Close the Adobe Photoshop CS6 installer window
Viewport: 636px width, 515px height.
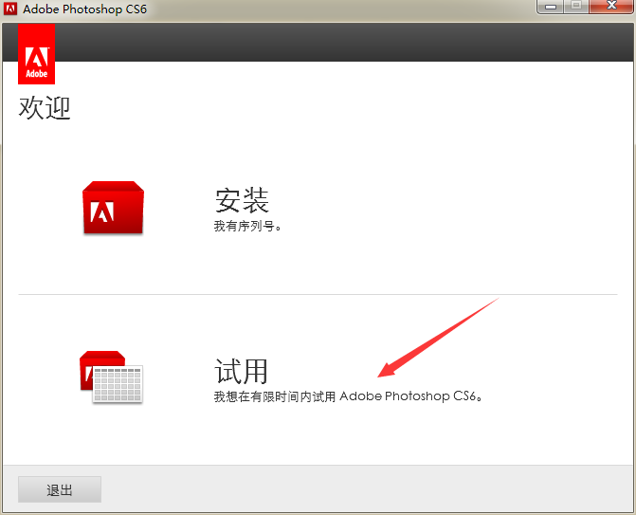[611, 6]
